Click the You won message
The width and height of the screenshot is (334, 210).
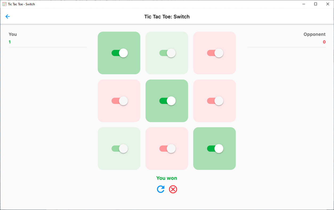(167, 178)
